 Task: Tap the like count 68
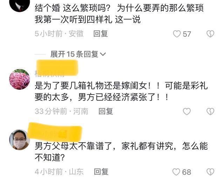(x=187, y=172)
